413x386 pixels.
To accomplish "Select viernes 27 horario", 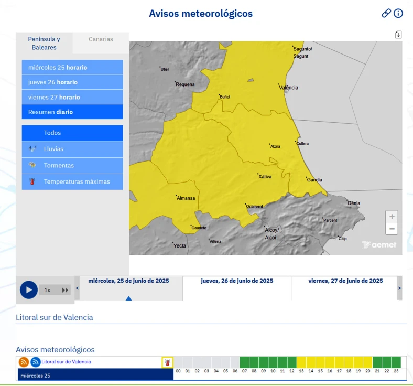I will (72, 97).
